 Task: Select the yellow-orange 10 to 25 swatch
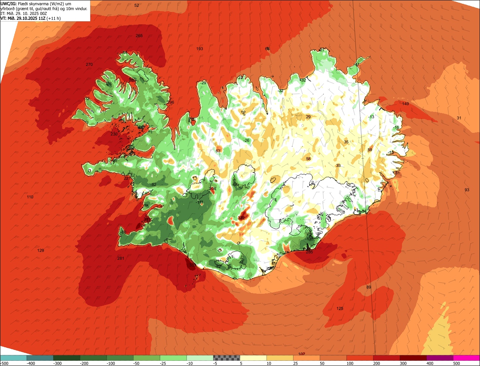pos(280,358)
